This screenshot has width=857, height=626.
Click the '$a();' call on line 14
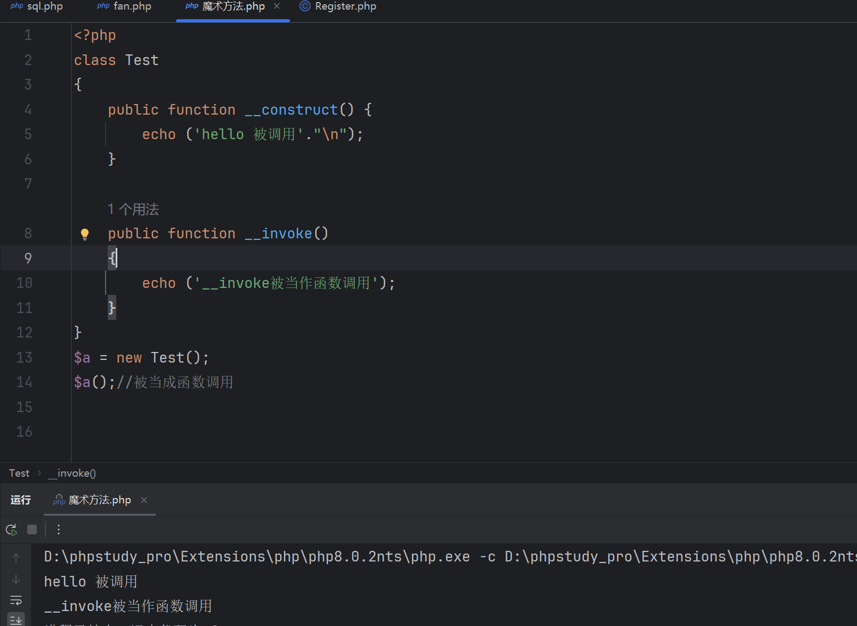click(x=95, y=382)
